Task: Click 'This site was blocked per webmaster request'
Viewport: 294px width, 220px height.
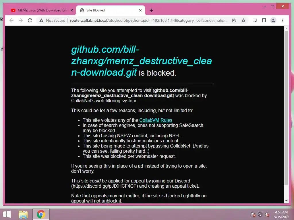Action: coord(129,156)
